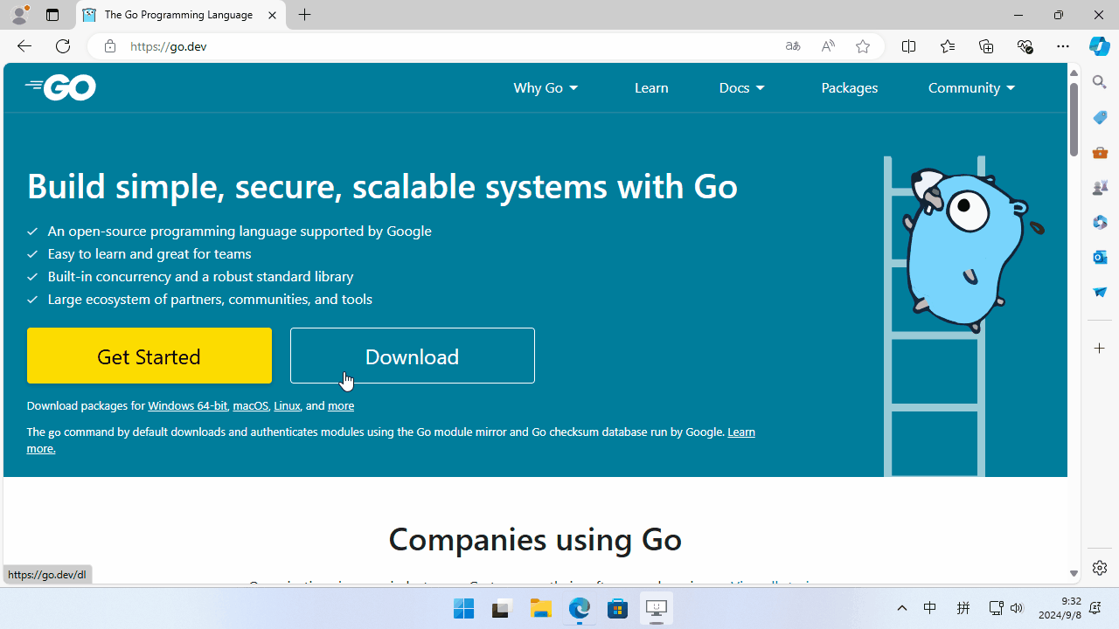Open Outlook from the right sidebar

[1099, 256]
